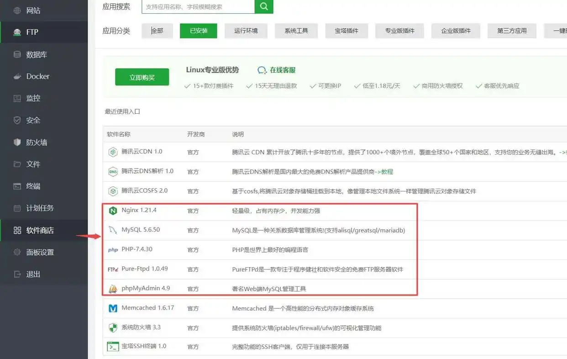Open Docker in the sidebar
Viewport: 567px width, 359px height.
[x=37, y=76]
